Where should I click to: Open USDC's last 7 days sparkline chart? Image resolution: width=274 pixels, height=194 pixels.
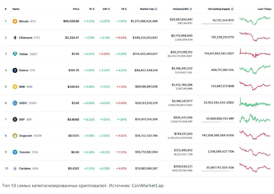[255, 102]
